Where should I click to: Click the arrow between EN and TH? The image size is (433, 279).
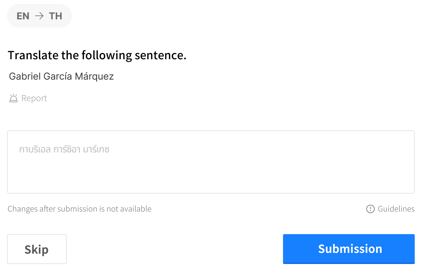[x=39, y=16]
